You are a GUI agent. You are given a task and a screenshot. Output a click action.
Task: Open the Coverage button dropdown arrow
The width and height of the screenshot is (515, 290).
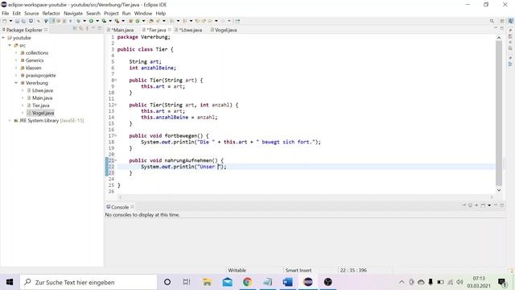tap(110, 21)
